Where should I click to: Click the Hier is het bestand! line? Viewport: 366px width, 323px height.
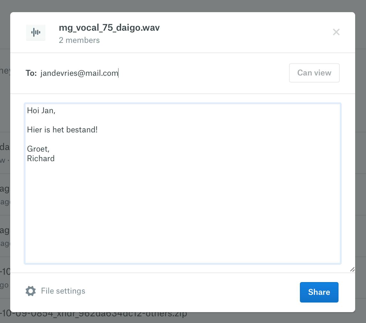point(62,130)
